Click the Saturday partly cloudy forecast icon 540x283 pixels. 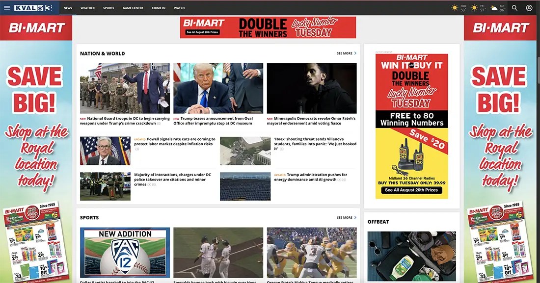[x=494, y=8]
